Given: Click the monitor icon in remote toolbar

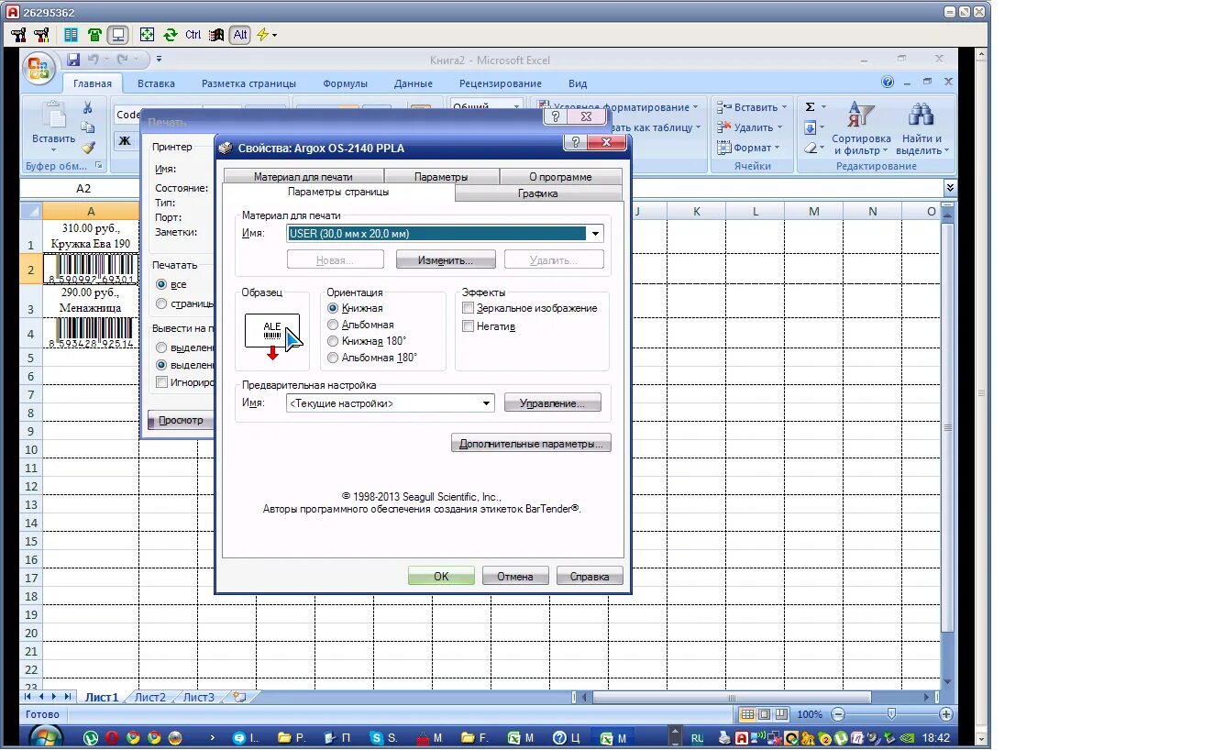Looking at the screenshot, I should 117,35.
